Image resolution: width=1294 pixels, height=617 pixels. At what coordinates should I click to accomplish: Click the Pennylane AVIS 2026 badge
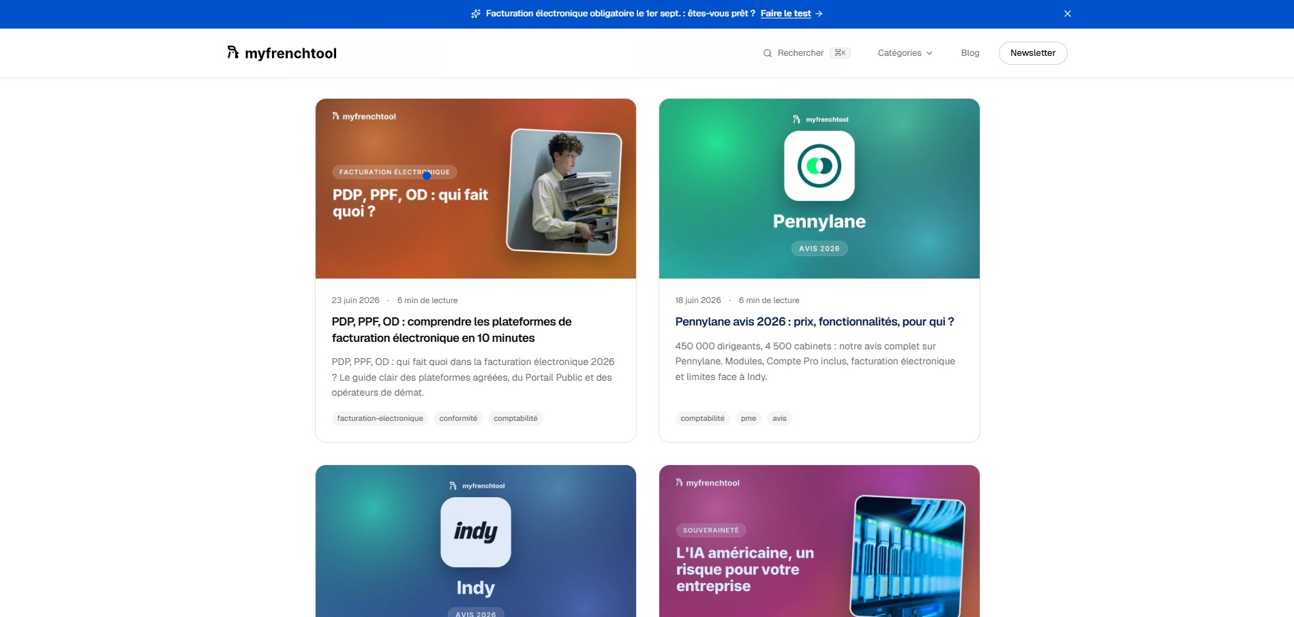(x=819, y=249)
